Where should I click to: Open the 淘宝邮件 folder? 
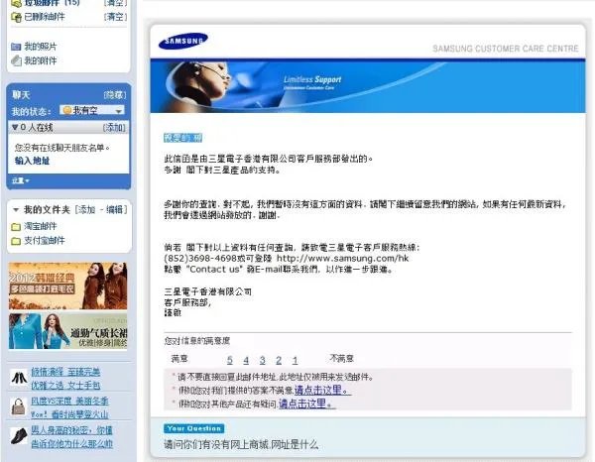tap(41, 226)
